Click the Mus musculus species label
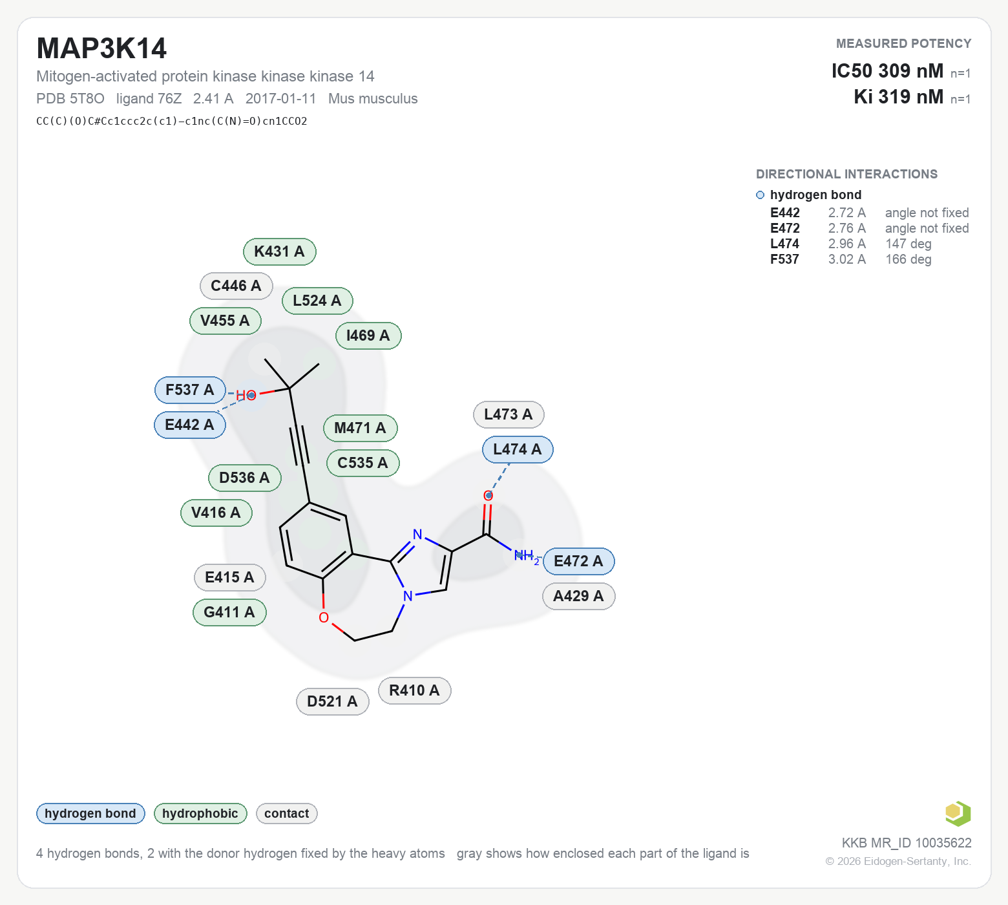This screenshot has width=1008, height=905. coord(373,98)
